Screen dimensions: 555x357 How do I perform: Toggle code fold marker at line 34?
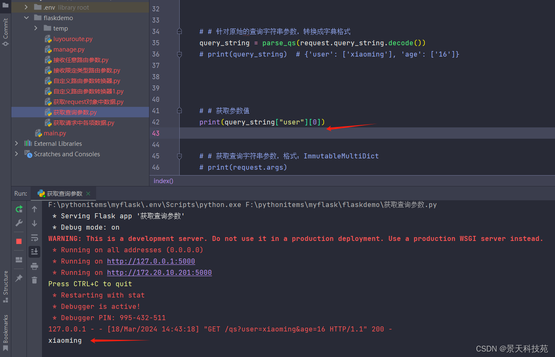point(179,31)
